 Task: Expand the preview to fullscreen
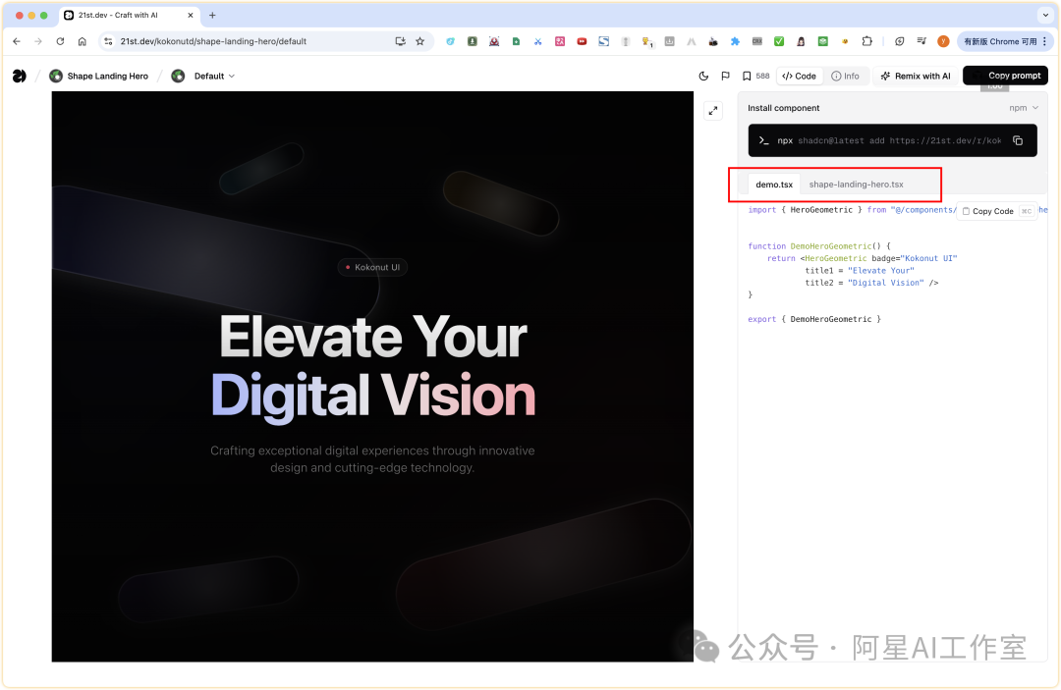(713, 111)
